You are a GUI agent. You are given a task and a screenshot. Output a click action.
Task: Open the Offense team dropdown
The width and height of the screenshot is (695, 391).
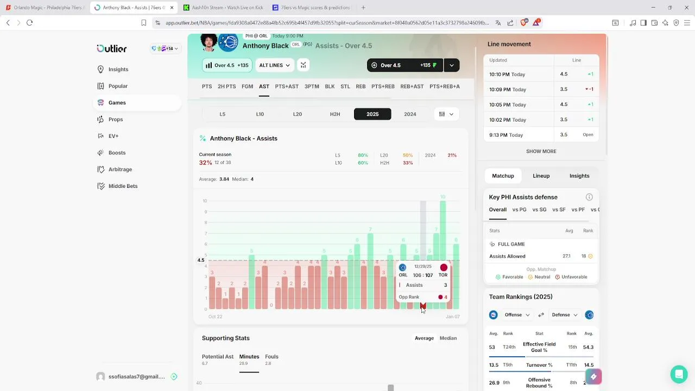[x=517, y=315]
